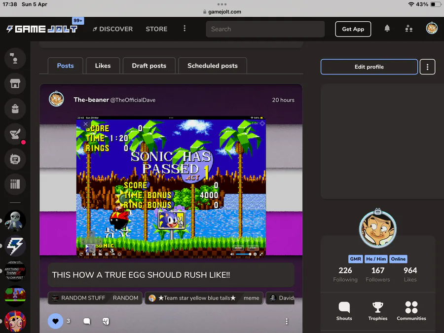444x333 pixels.
Task: Click the like count 3
Action: click(68, 321)
